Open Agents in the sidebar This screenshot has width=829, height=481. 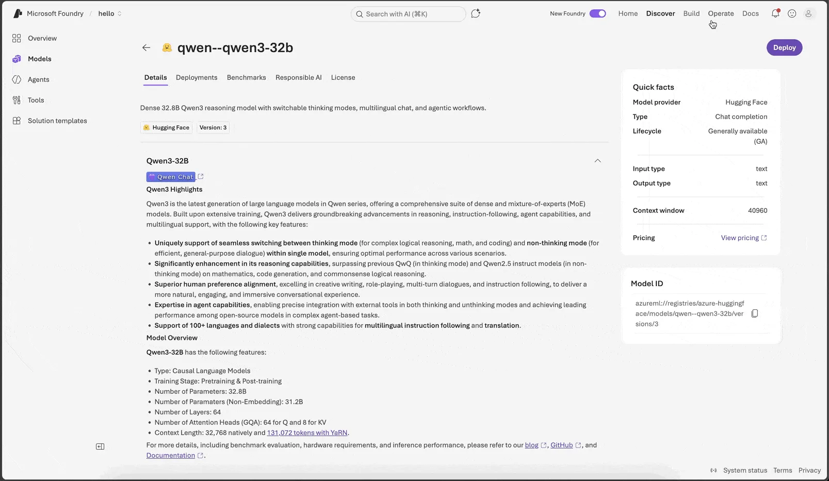[39, 79]
